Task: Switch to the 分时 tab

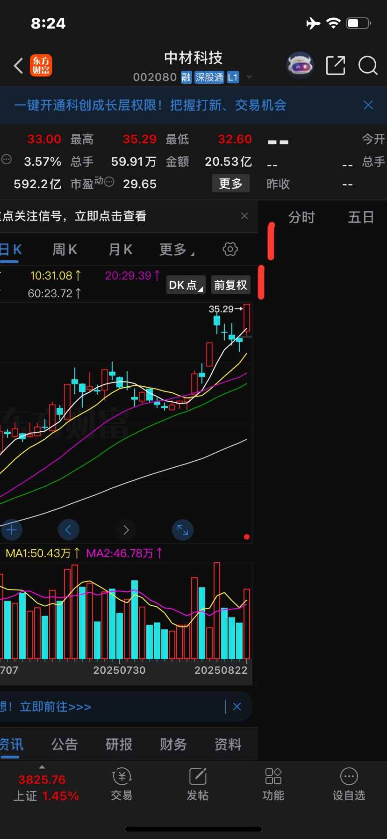Action: pyautogui.click(x=301, y=217)
